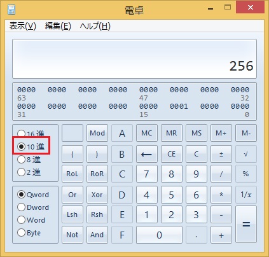
Task: Click the open parenthesis key
Action: (x=72, y=154)
